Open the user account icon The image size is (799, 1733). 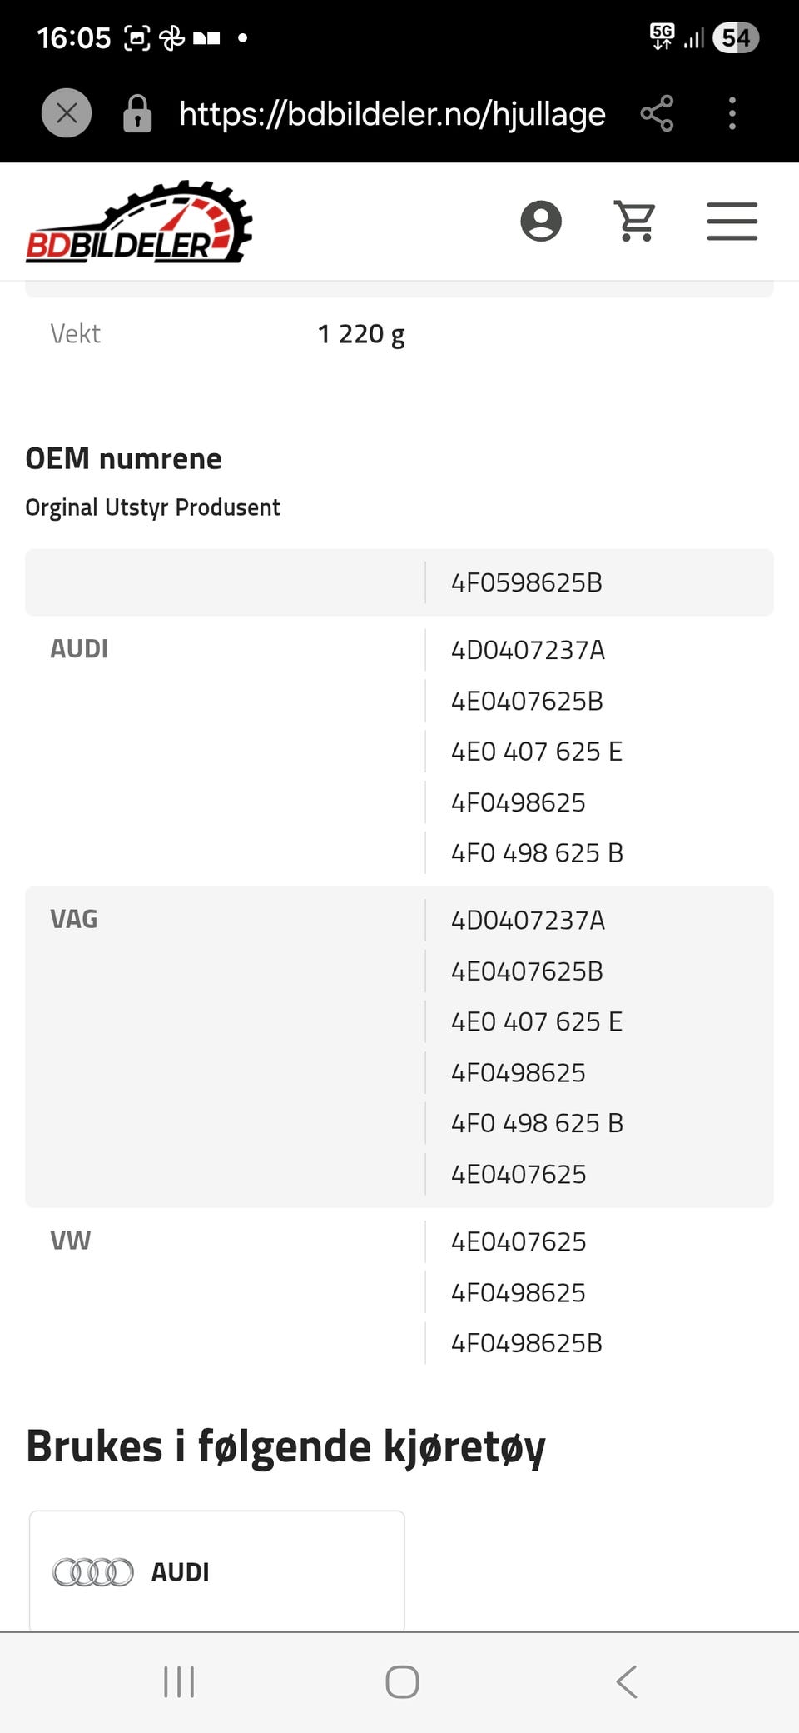pos(541,222)
